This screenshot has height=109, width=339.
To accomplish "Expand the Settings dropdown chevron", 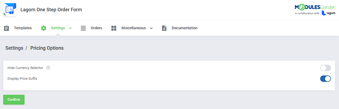I will tap(70, 28).
